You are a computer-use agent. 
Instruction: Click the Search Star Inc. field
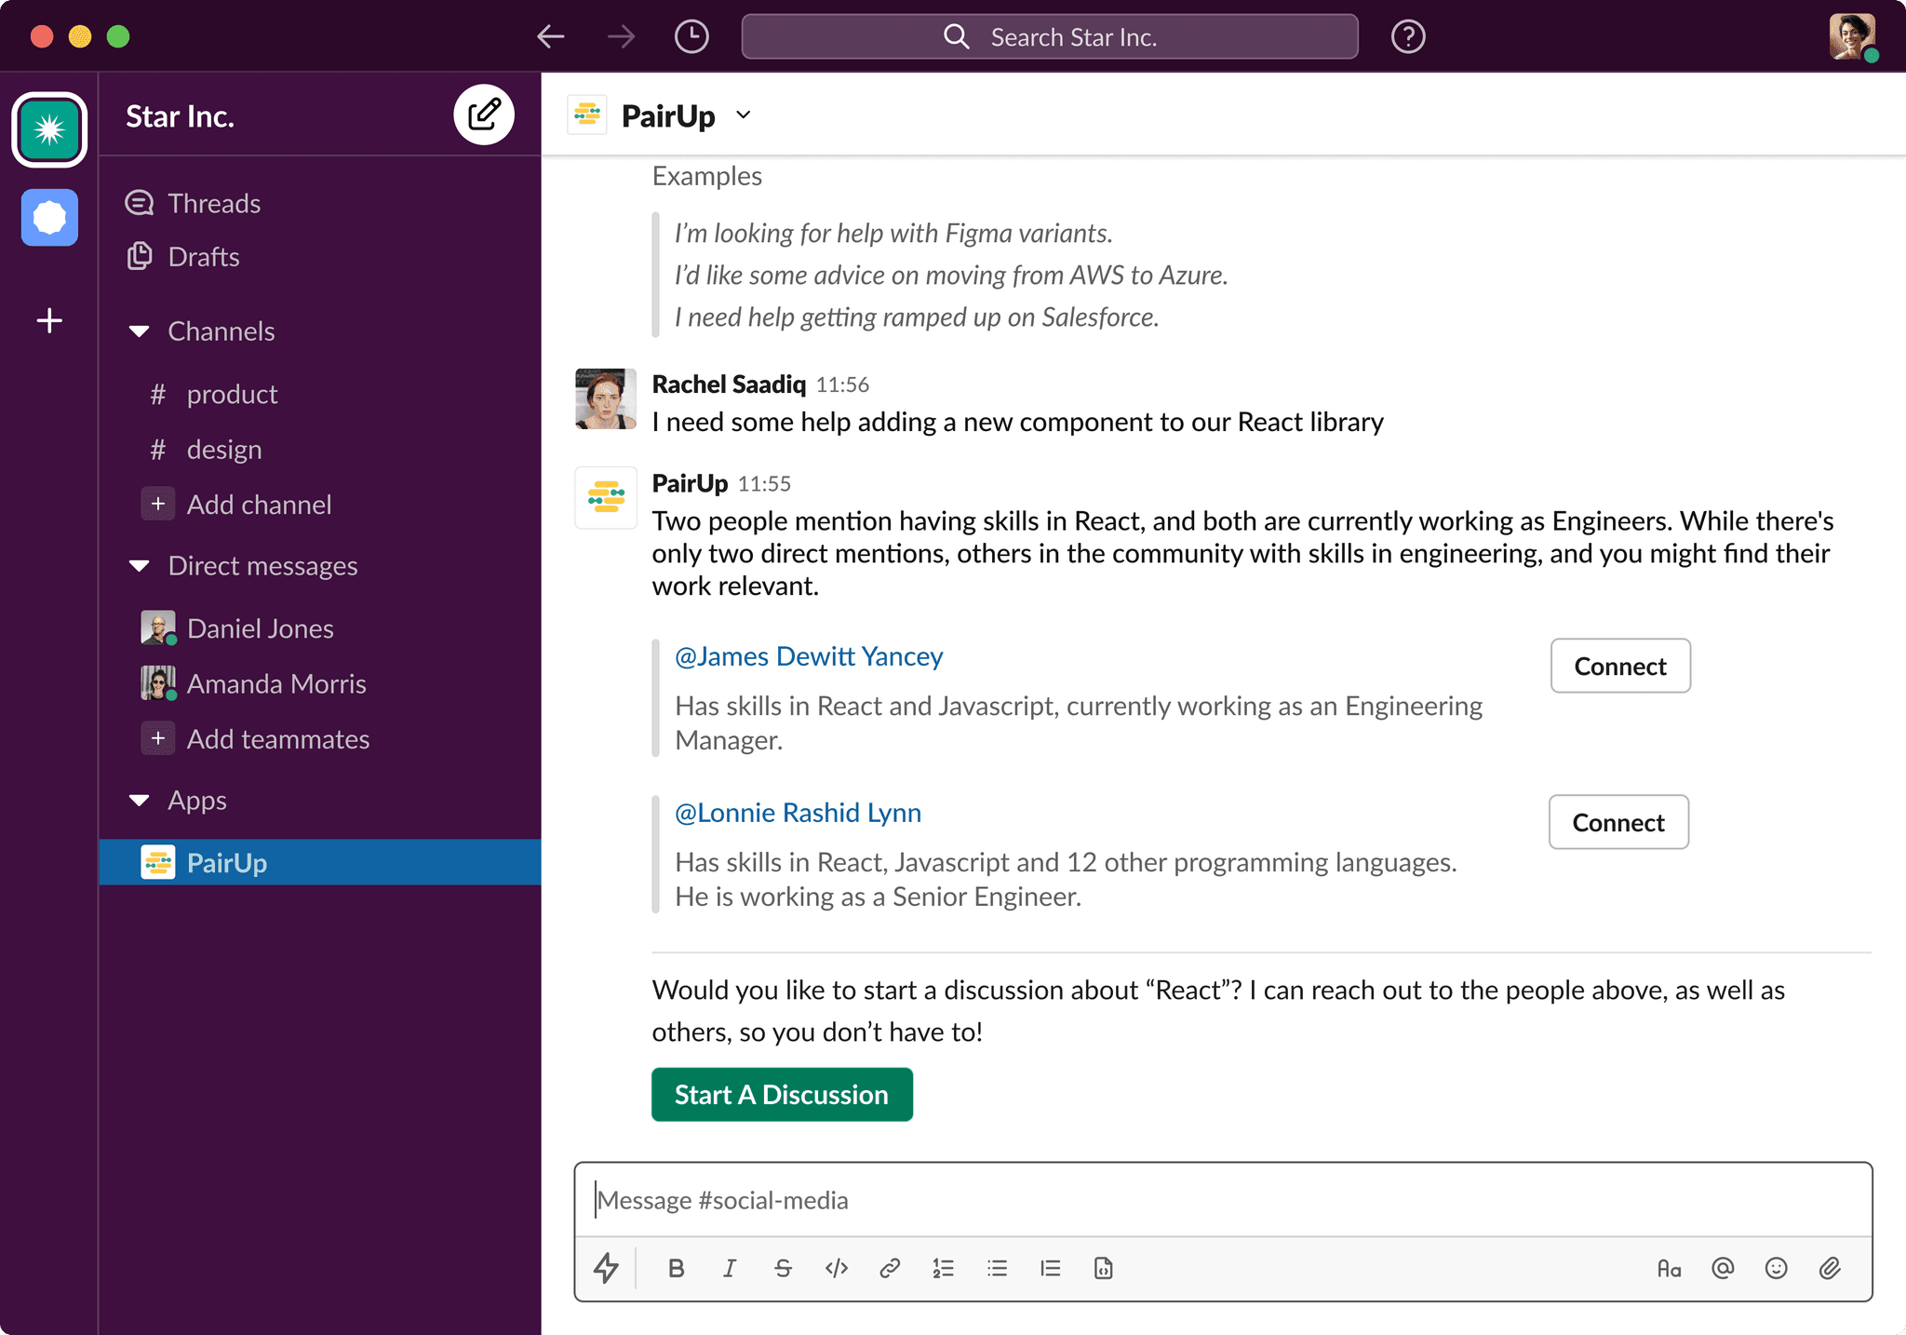click(1050, 37)
